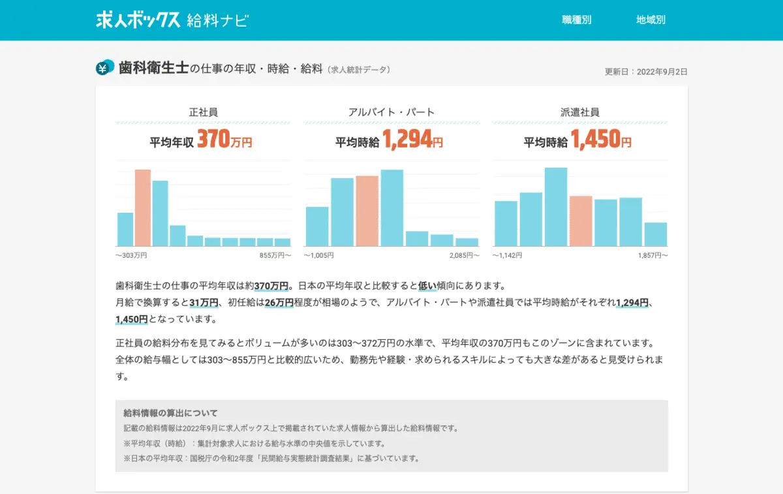Open the 地域別 menu
Screen dimensions: 783x494
[x=651, y=20]
